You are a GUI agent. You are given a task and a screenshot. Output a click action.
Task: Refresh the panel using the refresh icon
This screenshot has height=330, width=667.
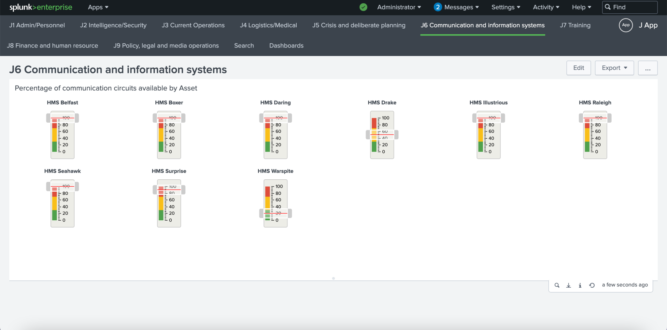(x=592, y=285)
